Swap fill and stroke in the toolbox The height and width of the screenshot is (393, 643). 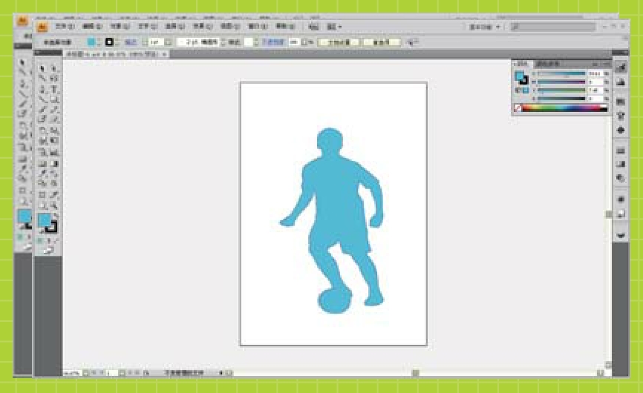click(55, 215)
